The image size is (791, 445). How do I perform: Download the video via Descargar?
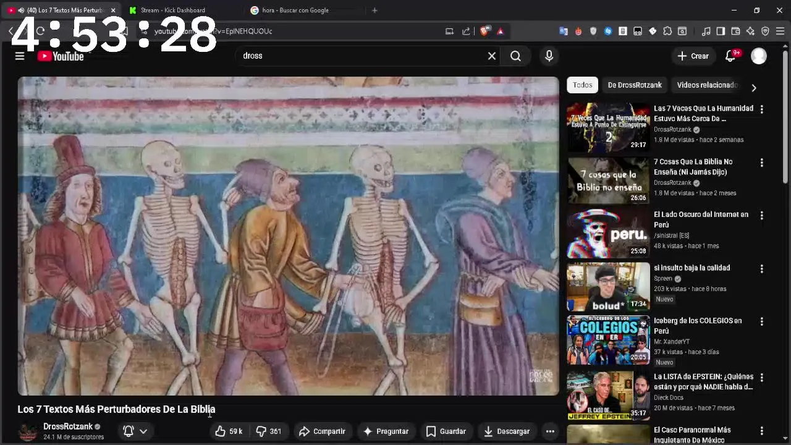point(507,431)
